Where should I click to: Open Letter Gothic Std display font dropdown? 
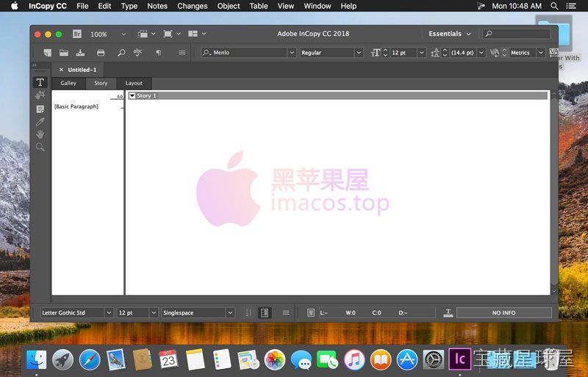pyautogui.click(x=108, y=312)
